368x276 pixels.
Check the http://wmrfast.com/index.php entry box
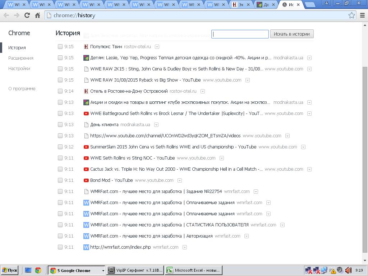(60, 247)
